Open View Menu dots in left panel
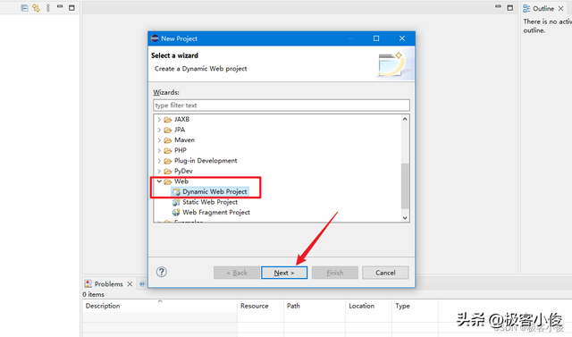The image size is (572, 337). (x=47, y=8)
